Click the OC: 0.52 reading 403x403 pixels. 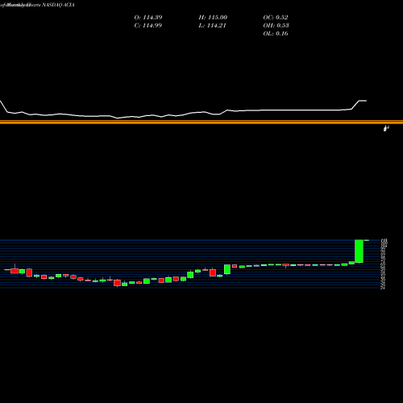pyautogui.click(x=276, y=18)
